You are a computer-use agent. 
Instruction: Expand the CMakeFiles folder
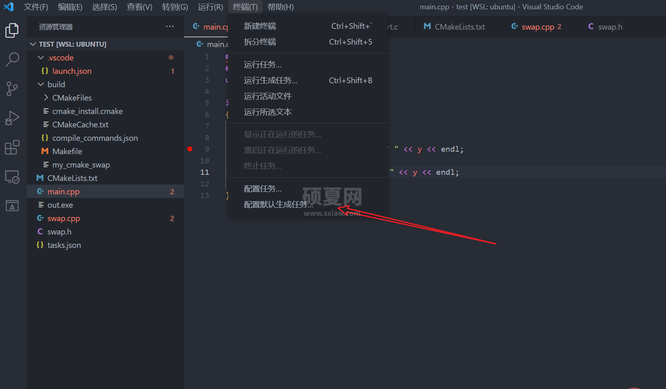46,98
